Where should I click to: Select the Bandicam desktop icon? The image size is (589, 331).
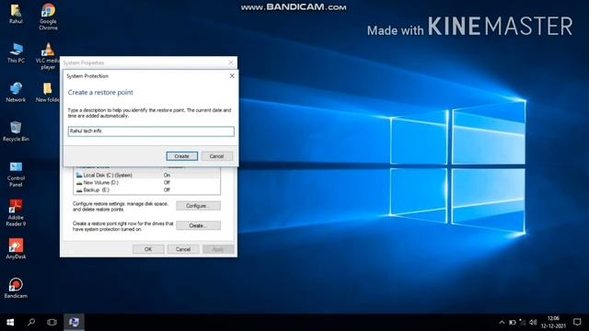point(16,288)
